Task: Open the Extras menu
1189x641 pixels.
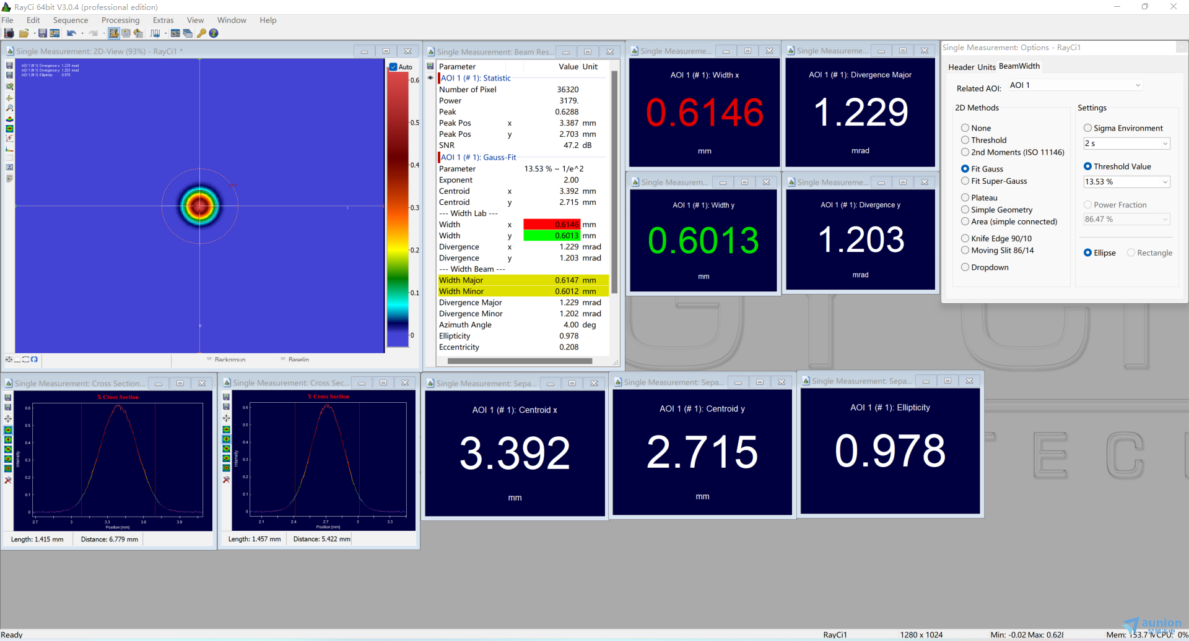Action: click(163, 20)
